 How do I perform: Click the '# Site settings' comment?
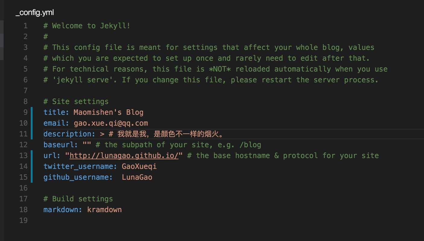coord(76,102)
